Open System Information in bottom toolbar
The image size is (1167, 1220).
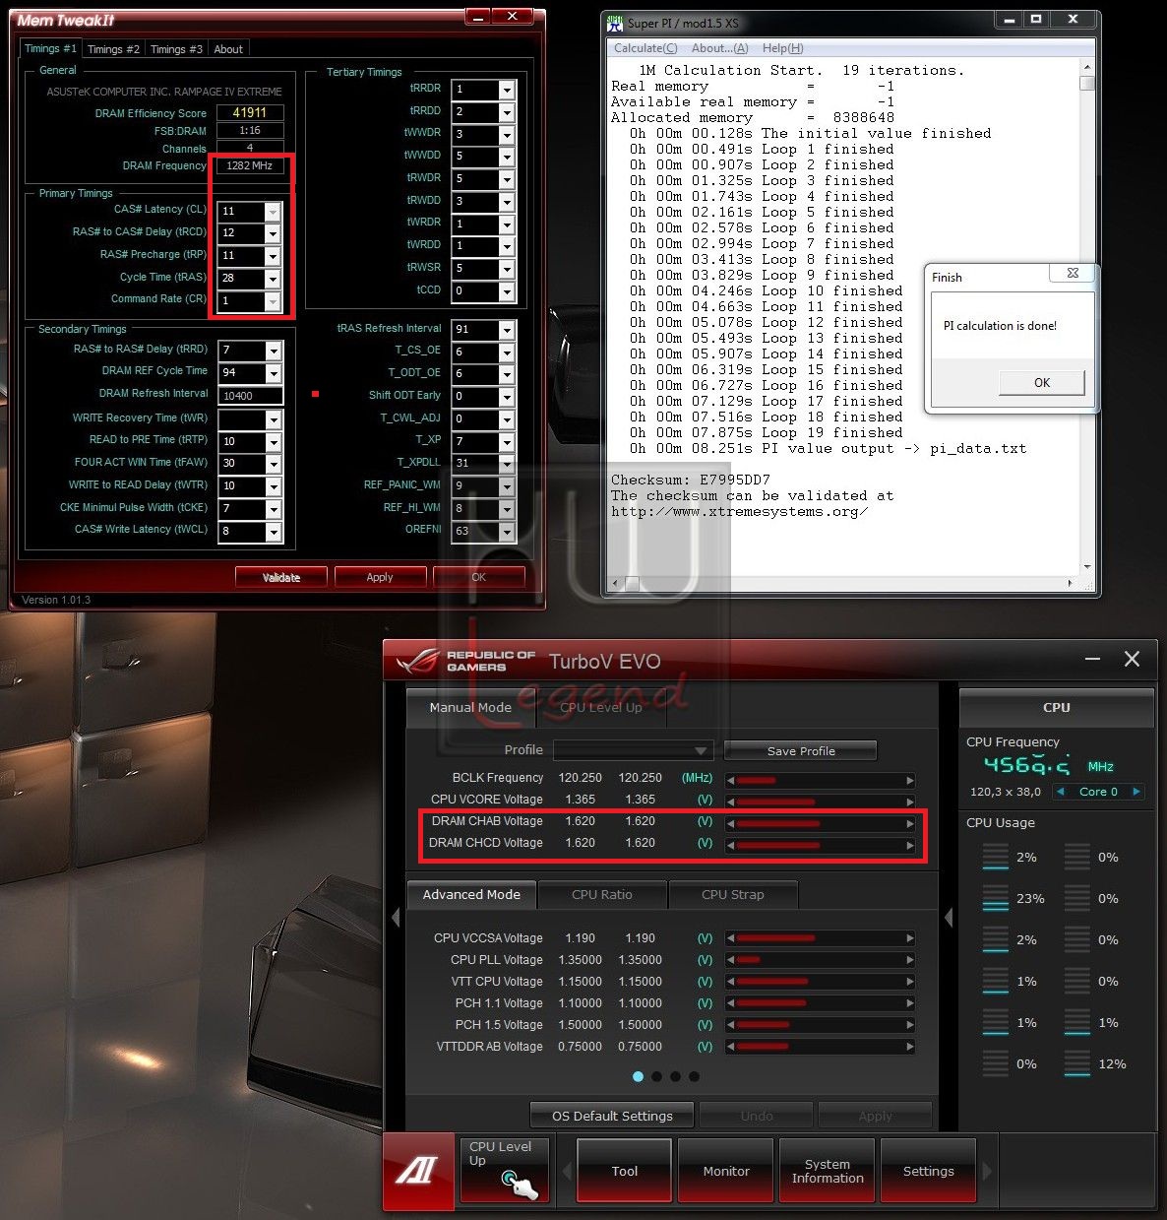pos(828,1171)
